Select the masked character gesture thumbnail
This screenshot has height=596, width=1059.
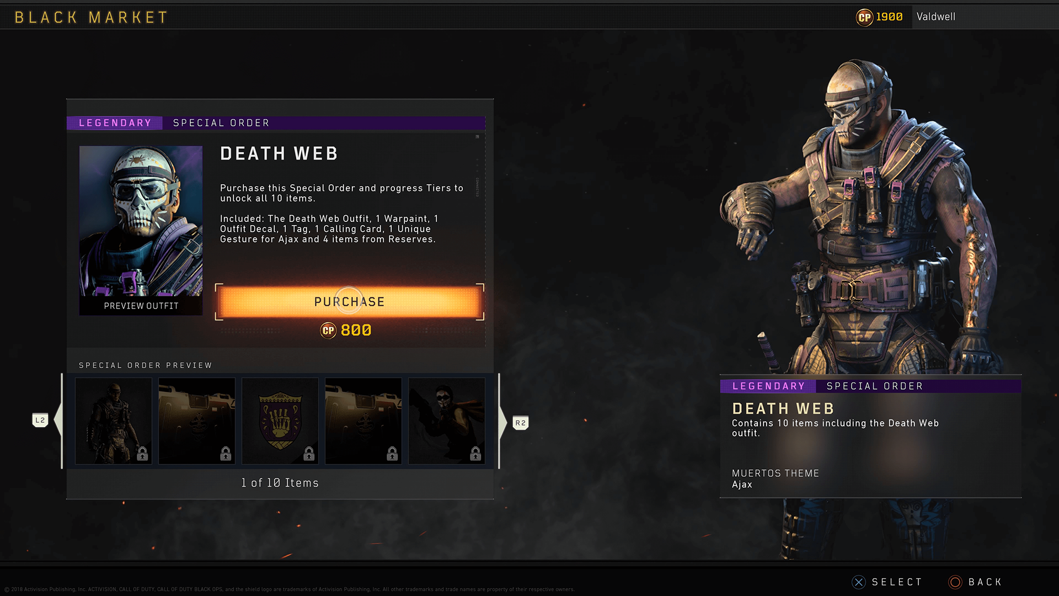pyautogui.click(x=447, y=421)
